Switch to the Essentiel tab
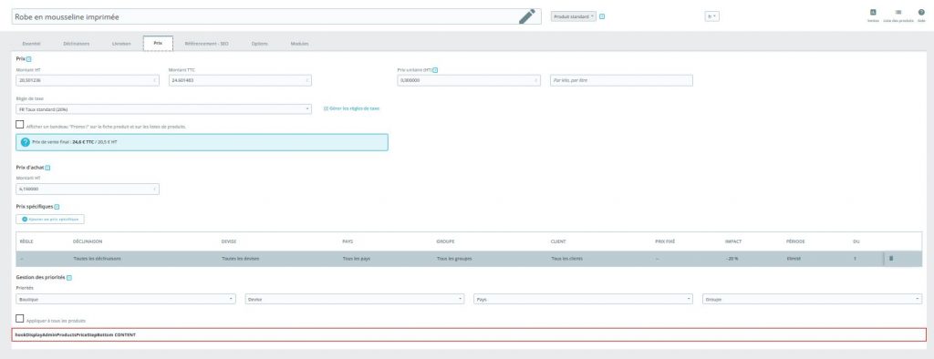 [x=31, y=44]
